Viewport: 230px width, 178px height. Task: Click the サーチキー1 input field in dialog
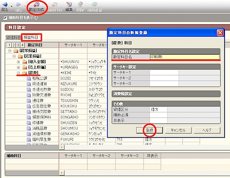click(x=164, y=72)
